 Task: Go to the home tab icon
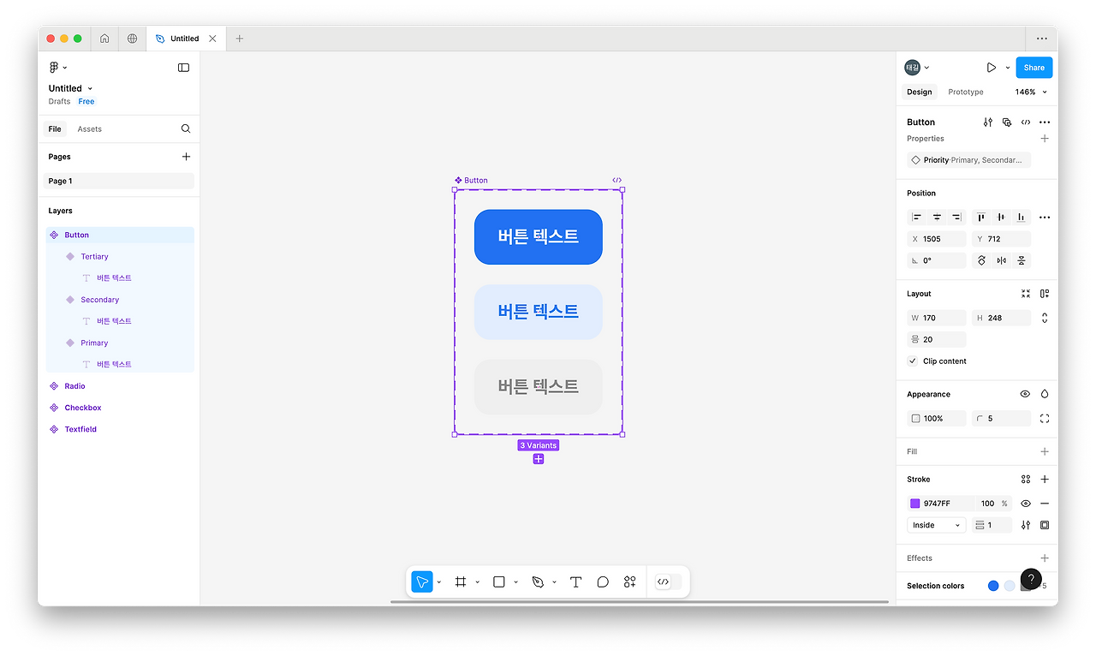click(104, 39)
